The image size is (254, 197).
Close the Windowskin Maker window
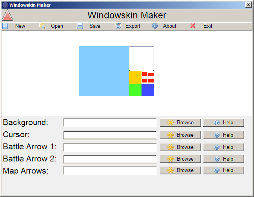(x=248, y=5)
